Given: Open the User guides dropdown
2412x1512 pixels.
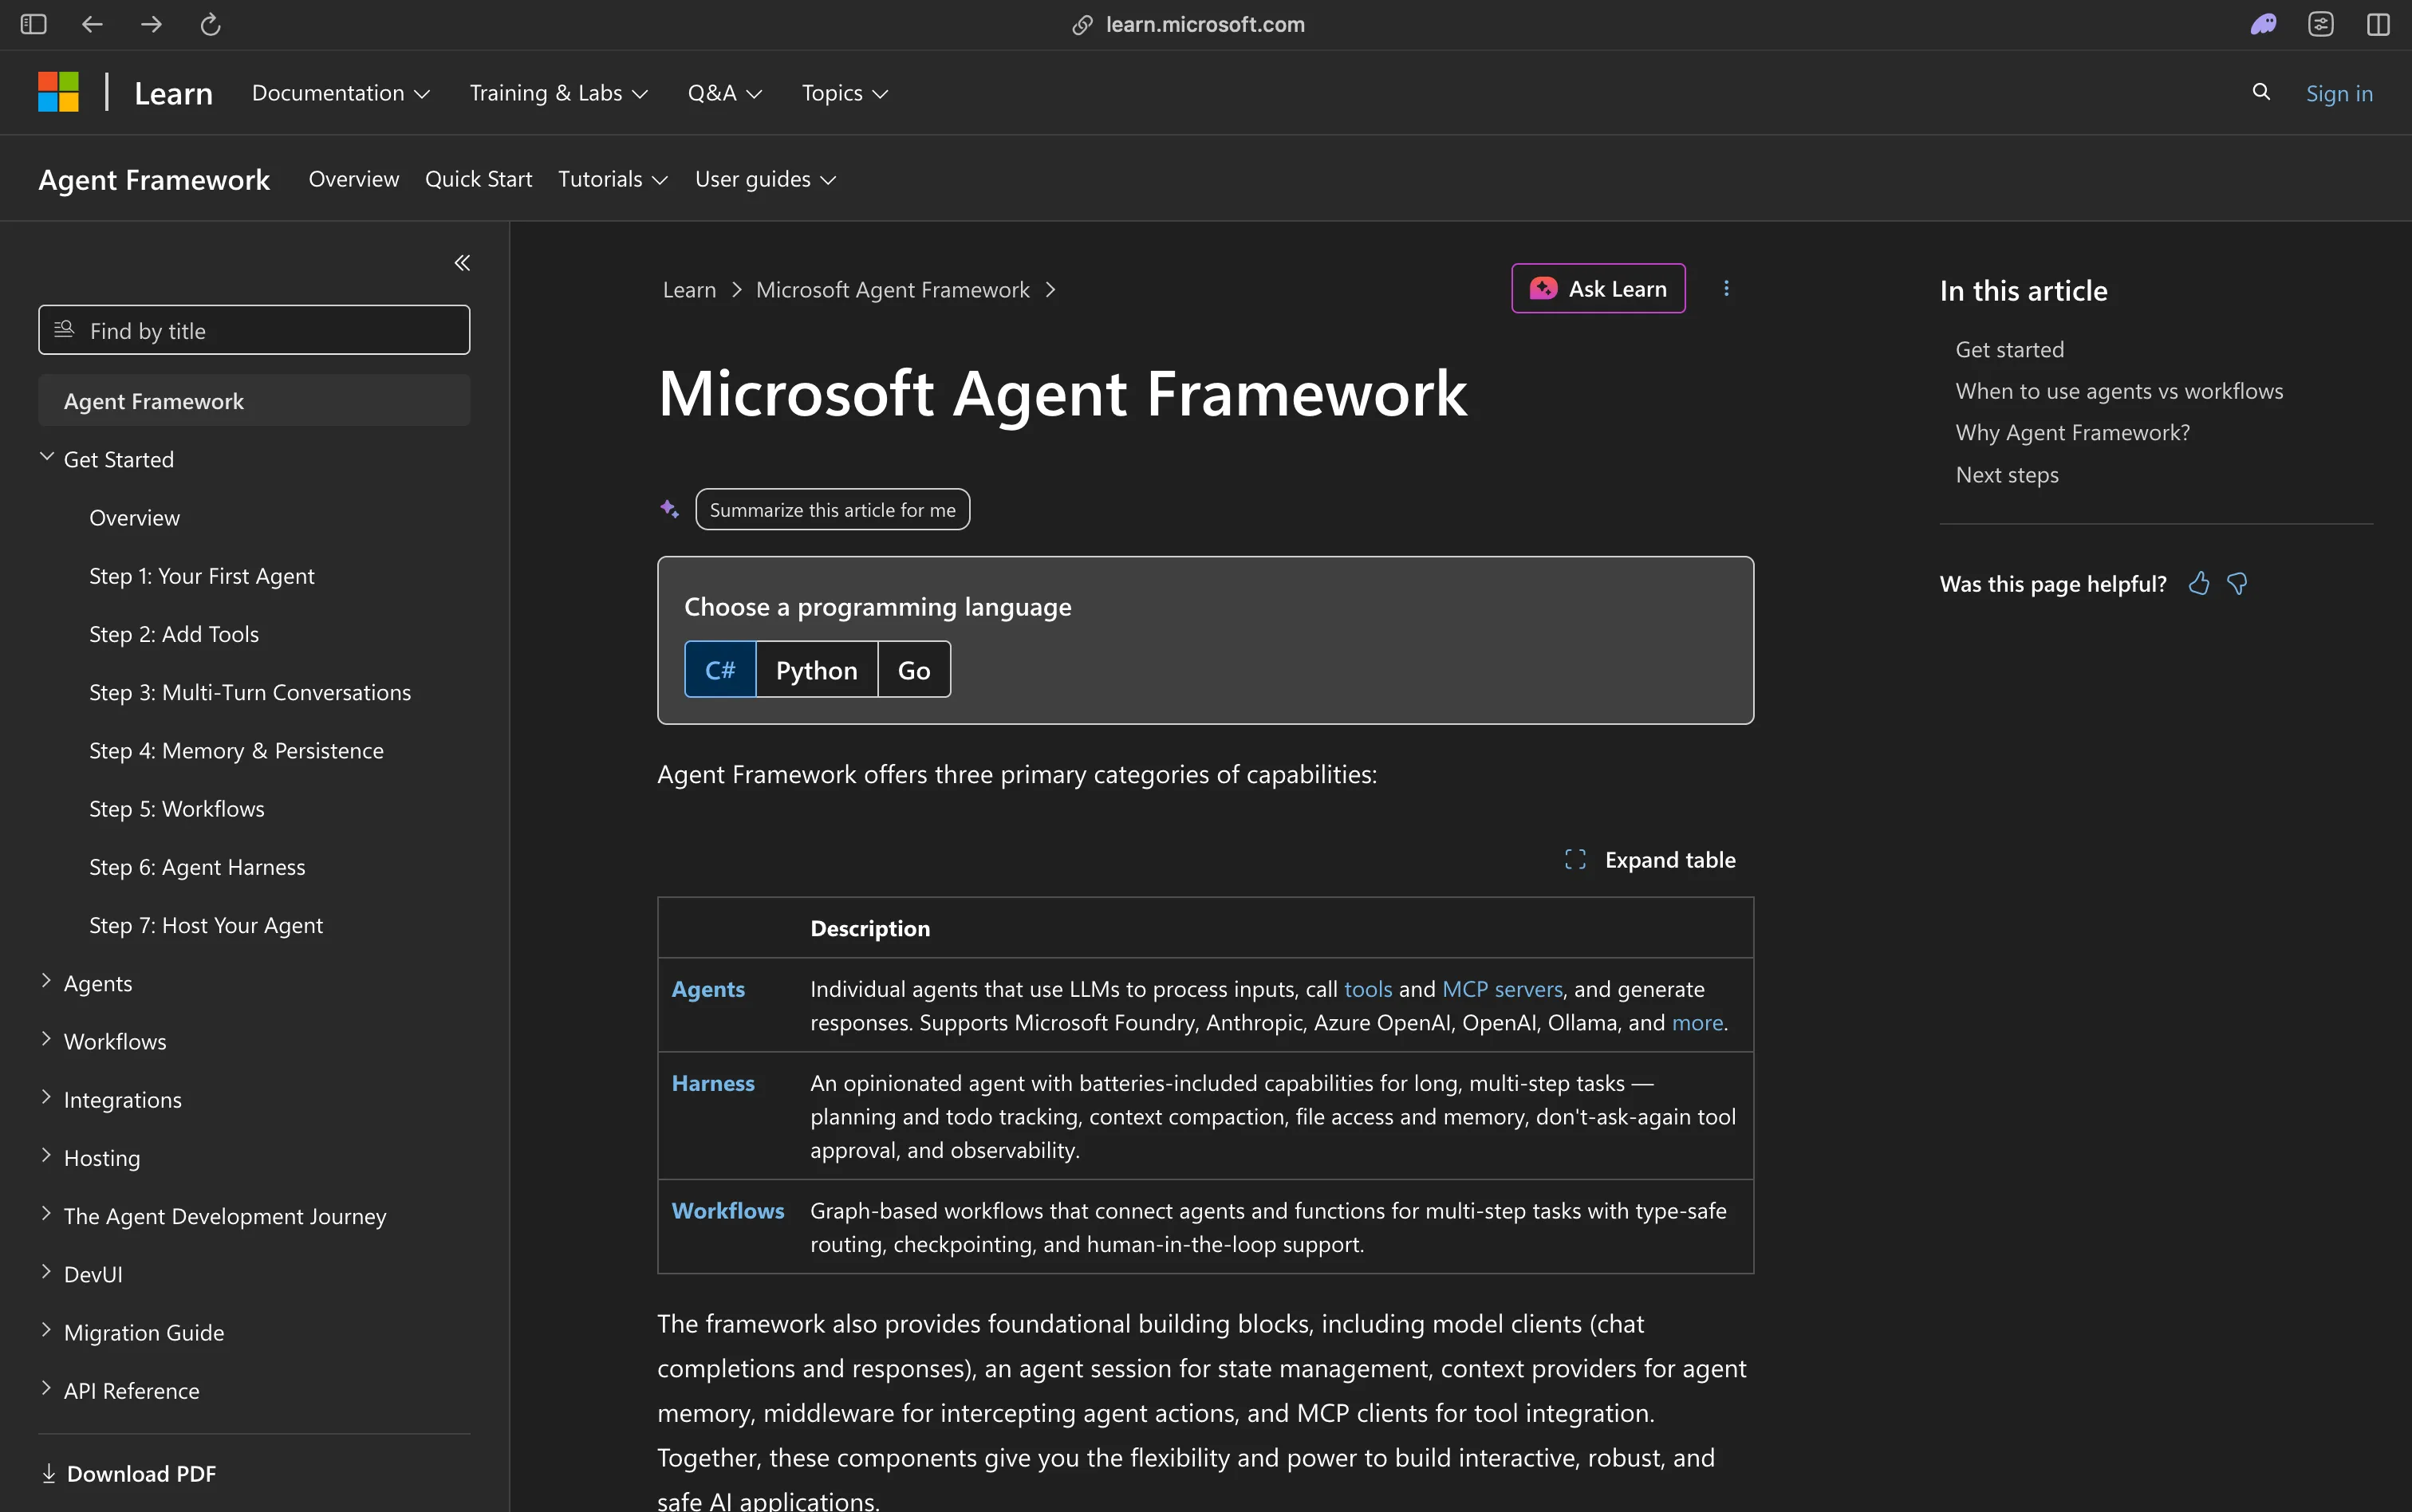Looking at the screenshot, I should coord(766,179).
